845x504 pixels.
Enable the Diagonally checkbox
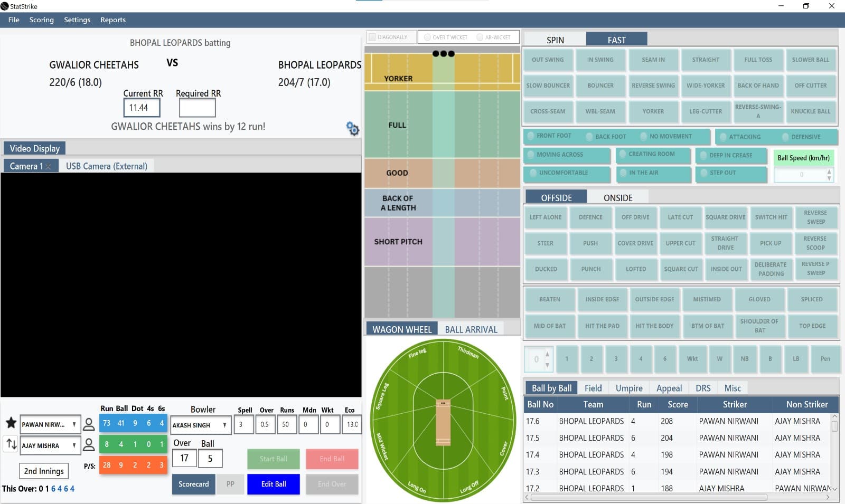pos(372,37)
